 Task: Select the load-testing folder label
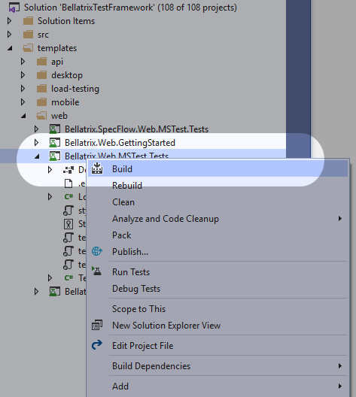(75, 89)
